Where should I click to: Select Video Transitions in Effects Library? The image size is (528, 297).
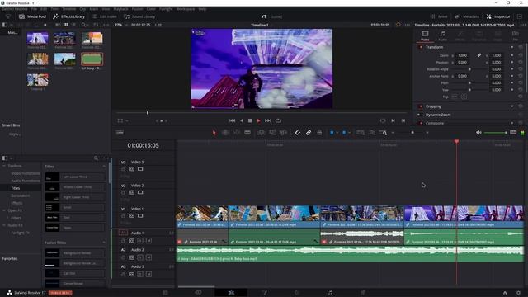pyautogui.click(x=26, y=173)
